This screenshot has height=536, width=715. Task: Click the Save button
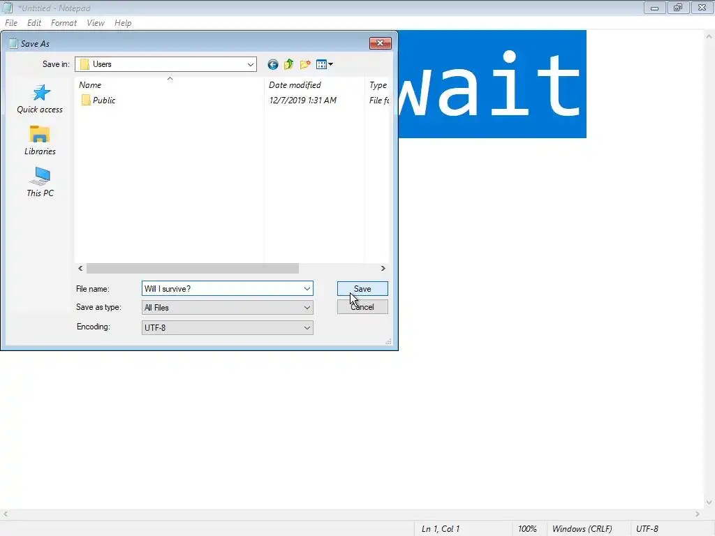[362, 288]
